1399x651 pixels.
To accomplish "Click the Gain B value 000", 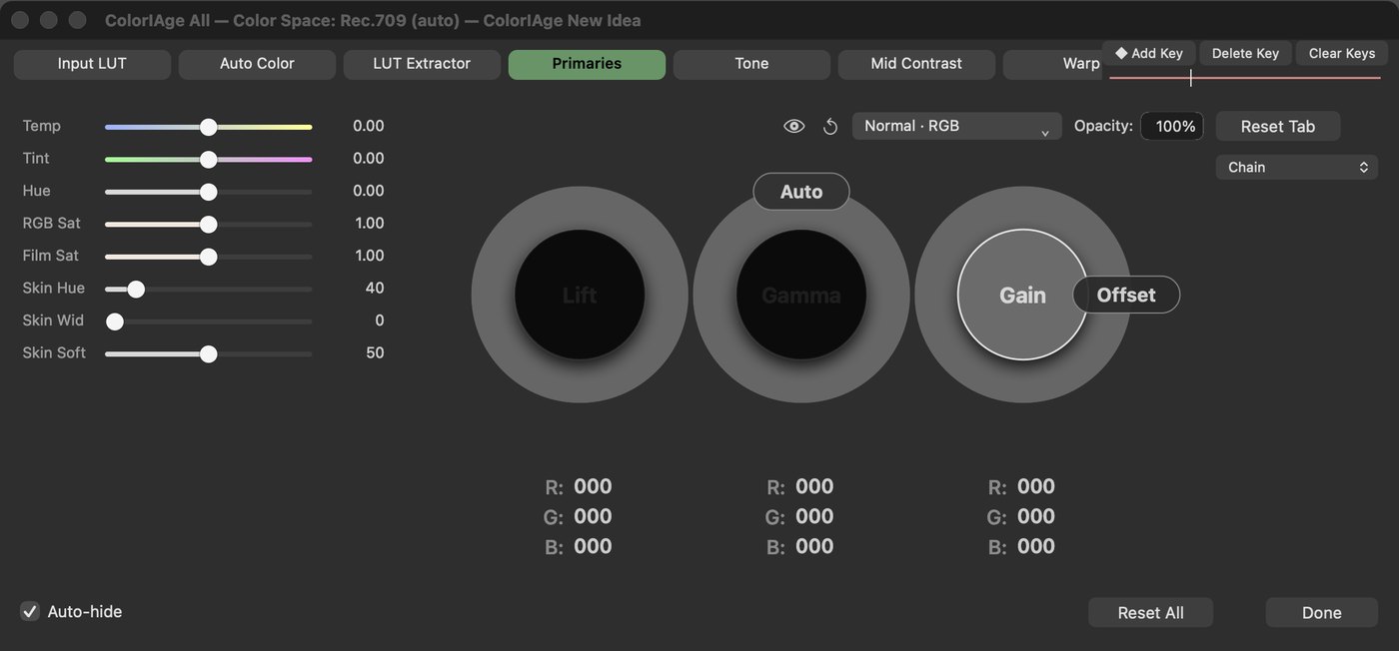I will tap(1036, 546).
